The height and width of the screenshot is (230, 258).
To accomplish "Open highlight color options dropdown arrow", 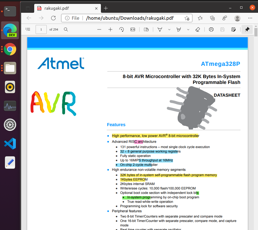I will pos(188,30).
